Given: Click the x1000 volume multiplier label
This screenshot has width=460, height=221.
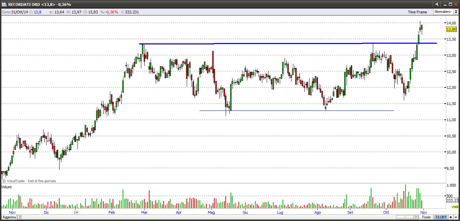Looking at the screenshot, I should [x=455, y=207].
